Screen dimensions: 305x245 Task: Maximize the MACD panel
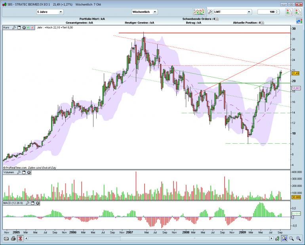point(32,203)
